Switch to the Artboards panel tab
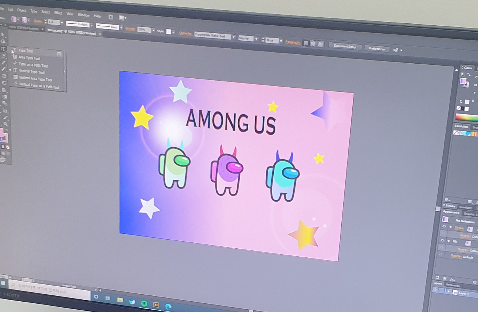The image size is (478, 312). (x=453, y=285)
